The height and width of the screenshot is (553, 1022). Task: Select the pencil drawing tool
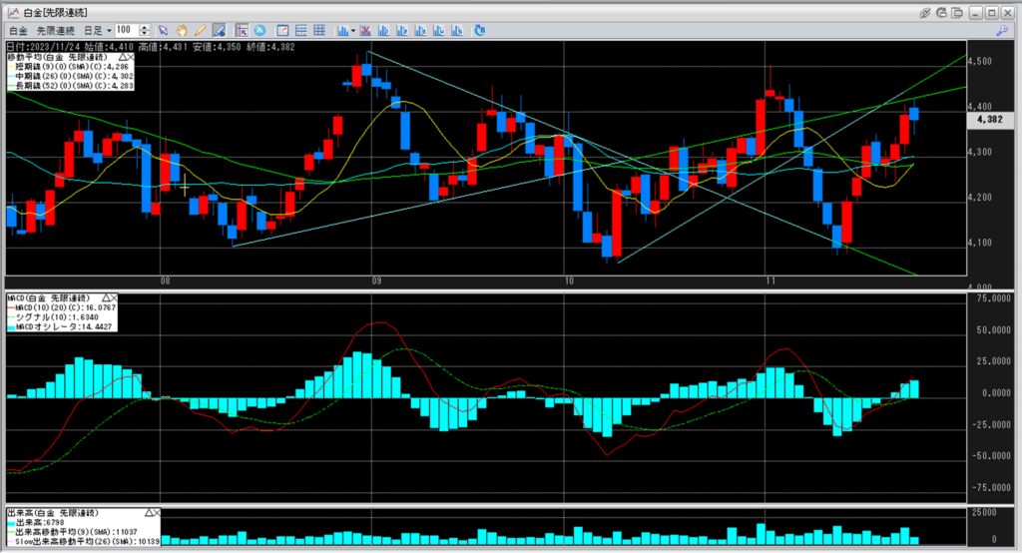pos(200,31)
